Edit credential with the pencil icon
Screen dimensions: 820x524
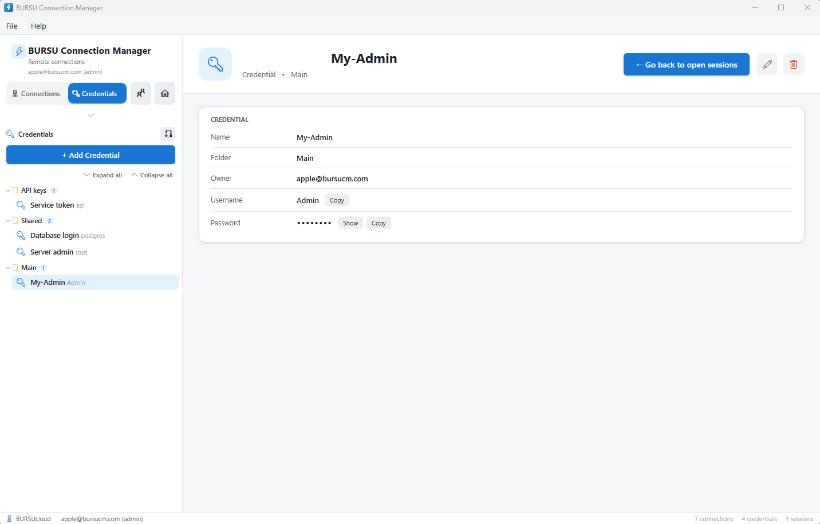(x=767, y=64)
